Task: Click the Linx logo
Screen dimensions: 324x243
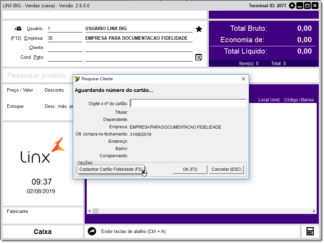Action: (x=42, y=150)
